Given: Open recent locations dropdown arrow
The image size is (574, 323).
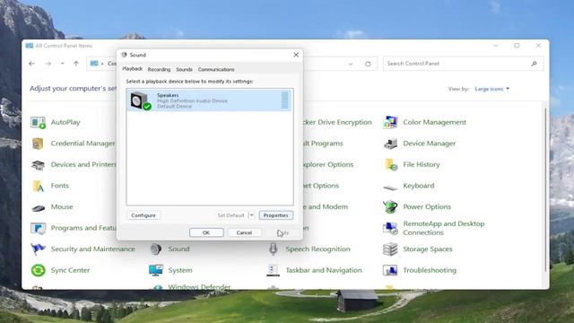Looking at the screenshot, I should (x=62, y=64).
